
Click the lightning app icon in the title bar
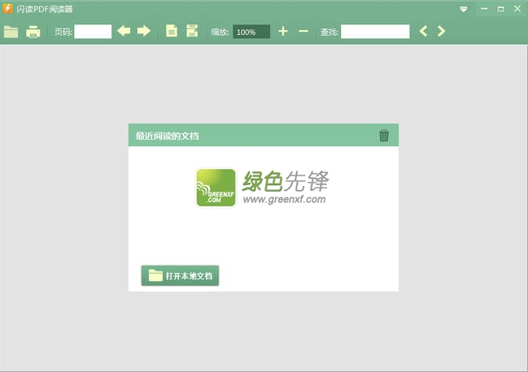tap(7, 8)
